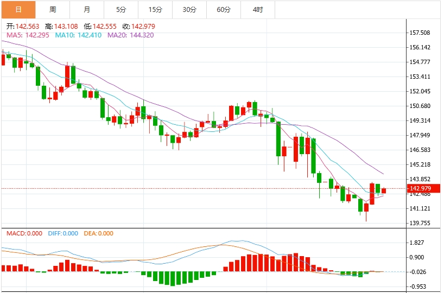Click the tallest red MACD histogram bar
The height and width of the screenshot is (293, 444).
[x=296, y=263]
